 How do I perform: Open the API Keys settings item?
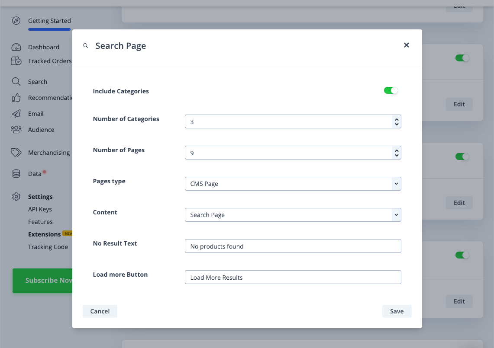point(40,209)
